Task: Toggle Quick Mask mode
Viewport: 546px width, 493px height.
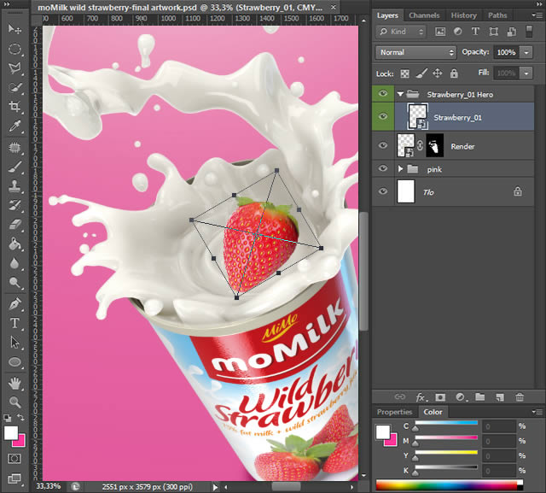Action: point(15,459)
